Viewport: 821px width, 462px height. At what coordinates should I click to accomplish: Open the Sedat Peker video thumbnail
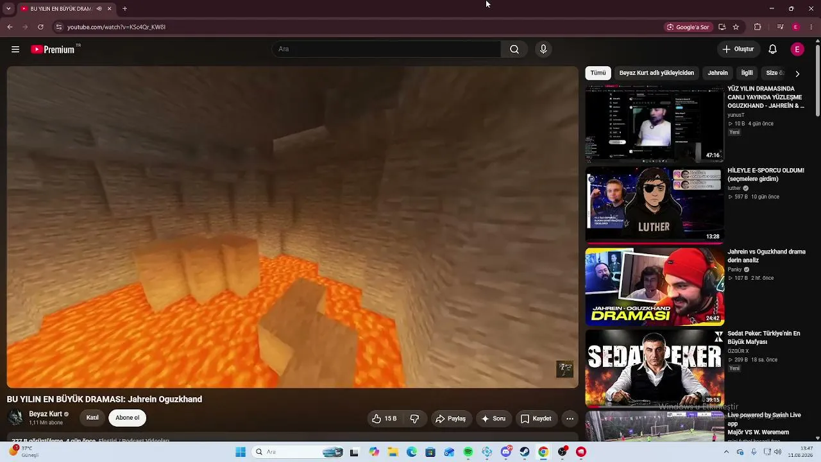654,368
